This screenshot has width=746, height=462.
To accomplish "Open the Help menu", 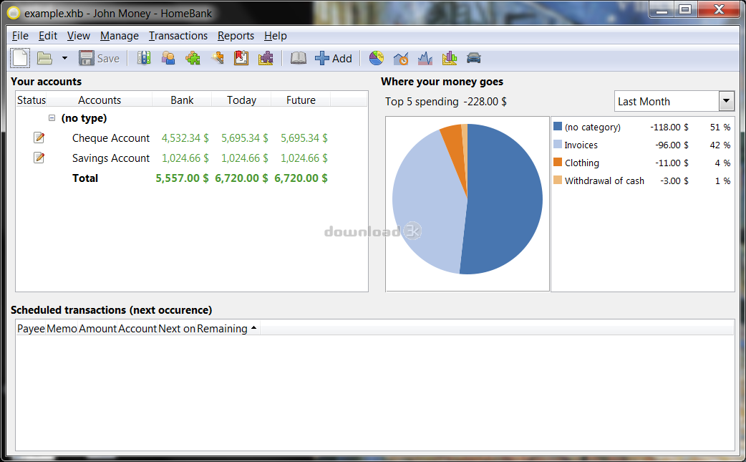I will point(276,36).
